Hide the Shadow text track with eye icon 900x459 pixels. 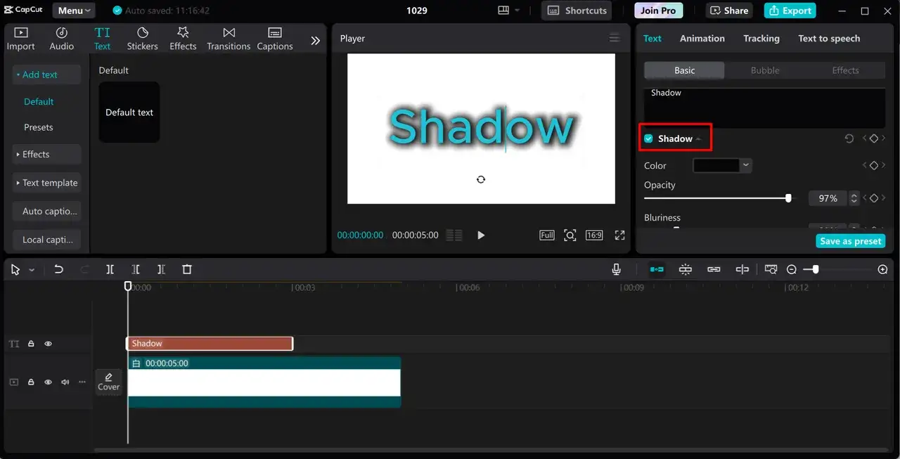coord(49,344)
